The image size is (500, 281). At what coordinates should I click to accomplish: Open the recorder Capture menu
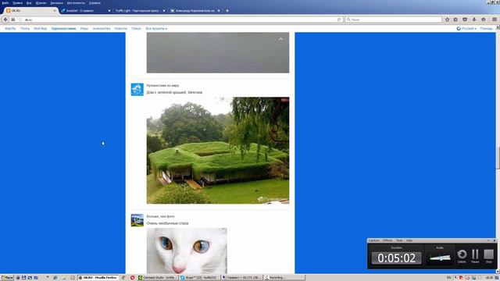pos(373,240)
